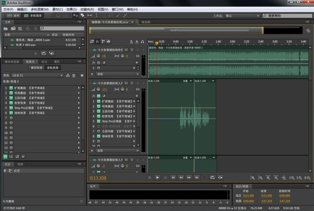Switch to the 标记 tab

[44, 62]
